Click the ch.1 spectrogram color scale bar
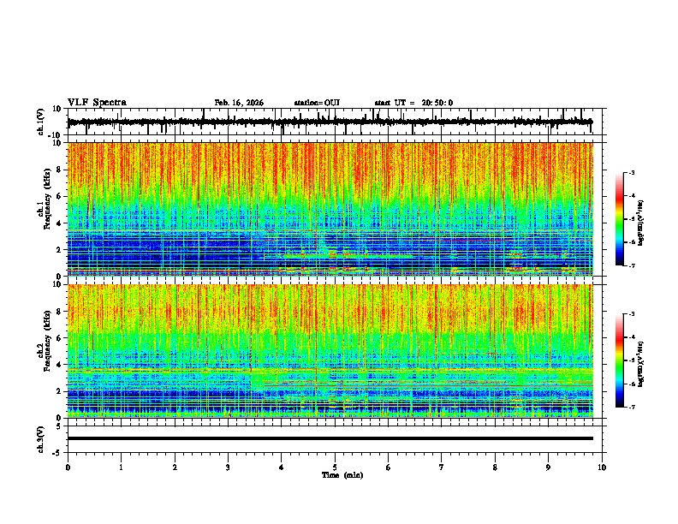Viewport: 678px width, 524px height. tap(620, 219)
